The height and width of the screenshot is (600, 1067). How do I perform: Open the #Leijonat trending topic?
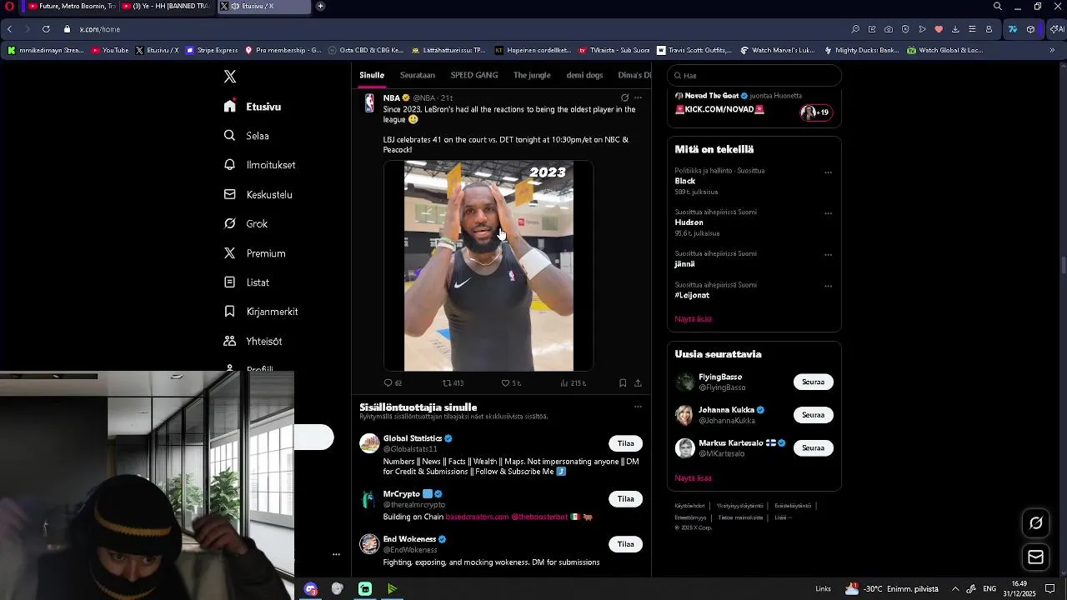(x=692, y=295)
